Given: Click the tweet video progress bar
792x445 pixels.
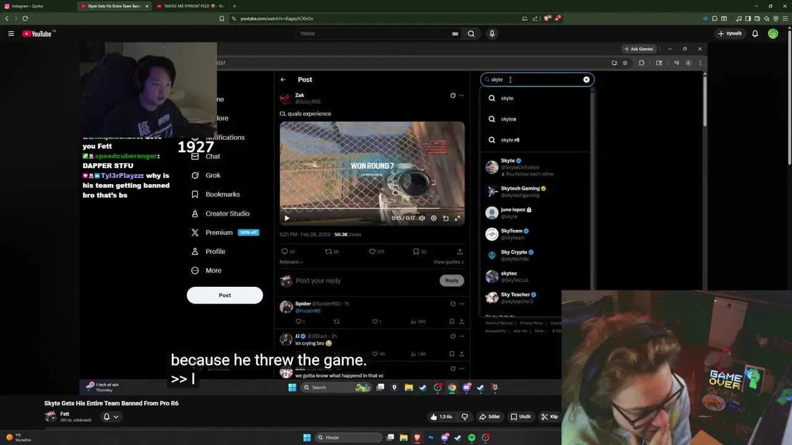Looking at the screenshot, I should [x=372, y=209].
